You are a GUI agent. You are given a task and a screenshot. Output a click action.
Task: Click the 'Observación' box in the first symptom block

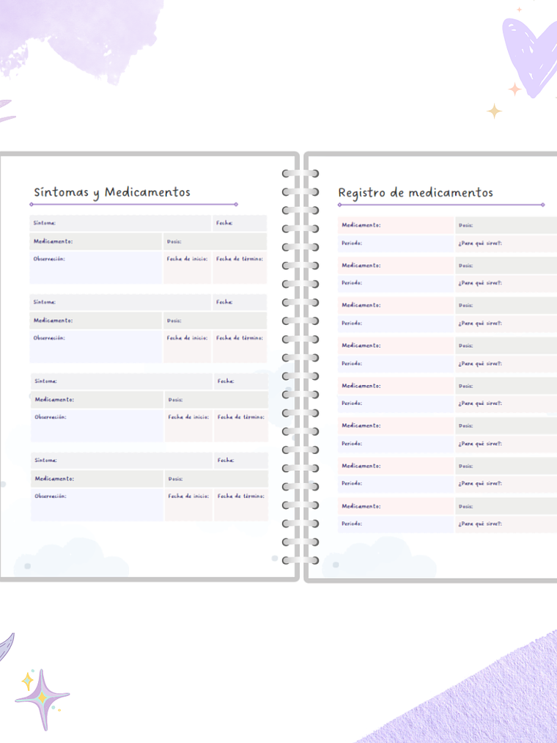95,268
